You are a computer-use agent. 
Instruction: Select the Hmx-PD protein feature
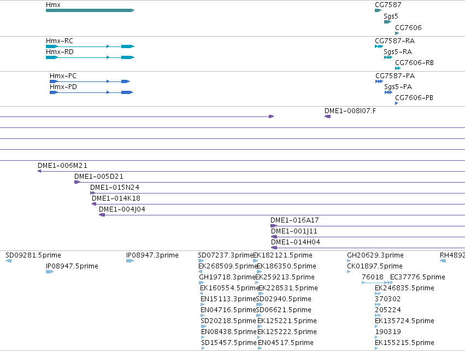[x=91, y=92]
